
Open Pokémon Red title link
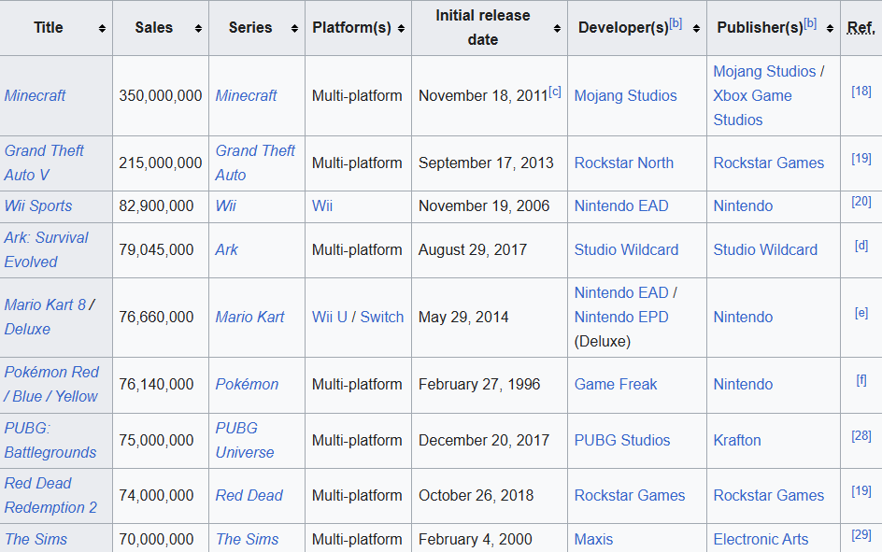(51, 372)
